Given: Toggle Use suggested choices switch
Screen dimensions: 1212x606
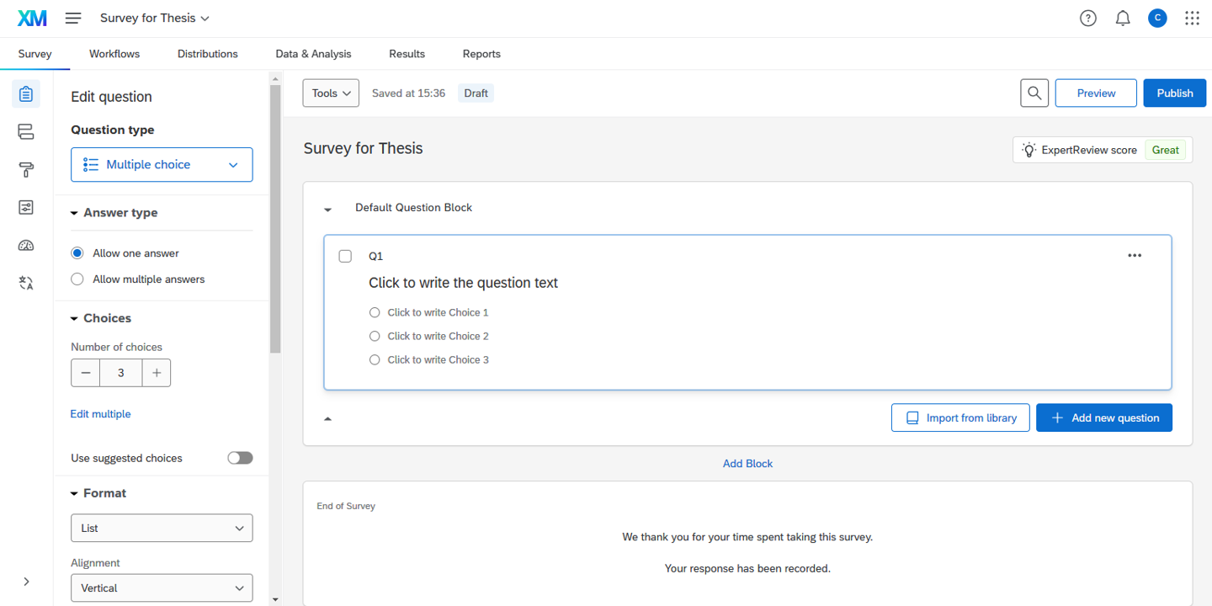Looking at the screenshot, I should (240, 458).
